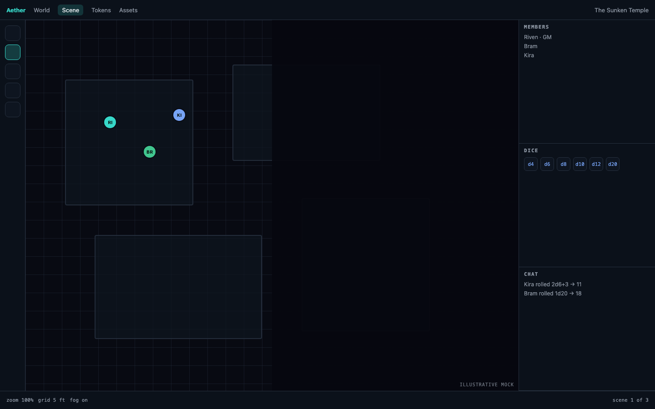The width and height of the screenshot is (655, 409).
Task: Click the MEMBERS panel header
Action: click(536, 27)
